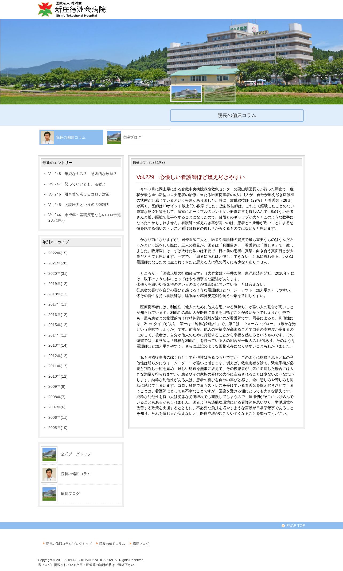Open the 2009年(8) archive
The image size is (343, 571).
click(x=57, y=387)
